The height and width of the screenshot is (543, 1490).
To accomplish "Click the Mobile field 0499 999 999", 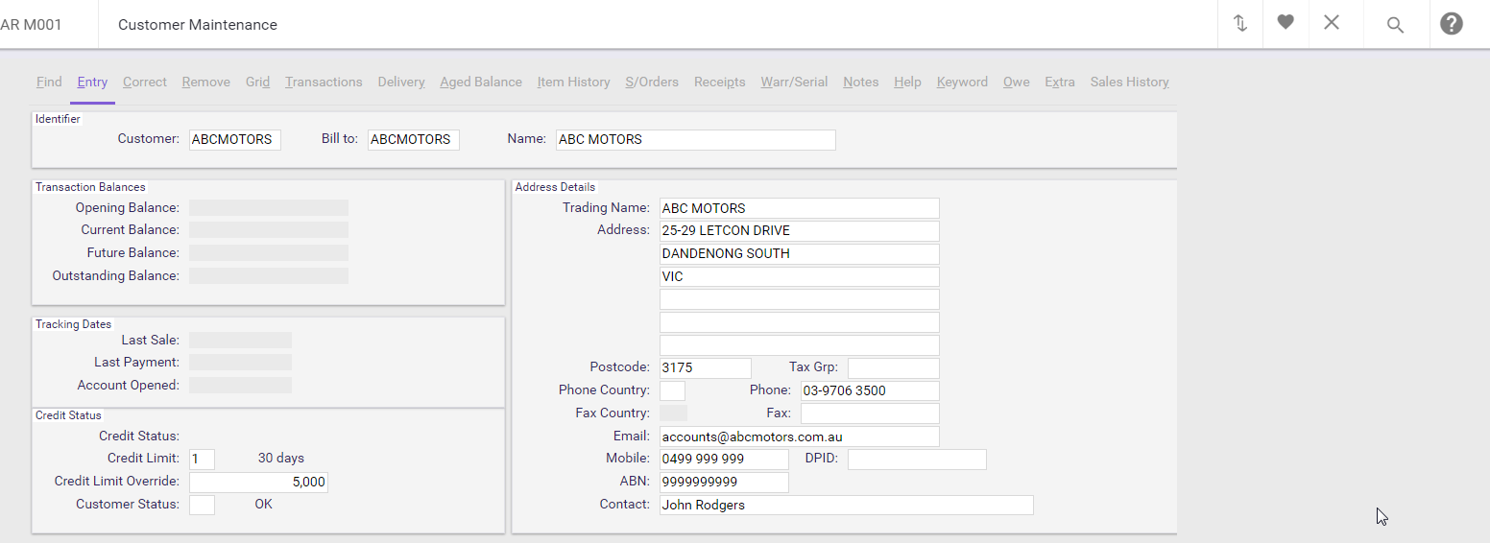I will [724, 460].
